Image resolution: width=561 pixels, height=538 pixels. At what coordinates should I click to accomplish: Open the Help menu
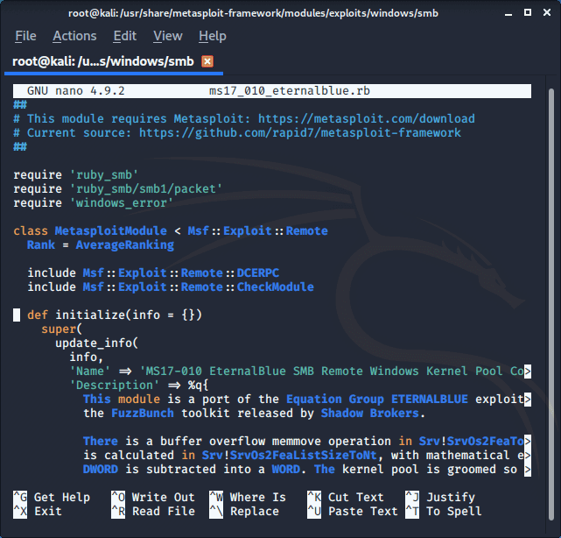(x=213, y=36)
